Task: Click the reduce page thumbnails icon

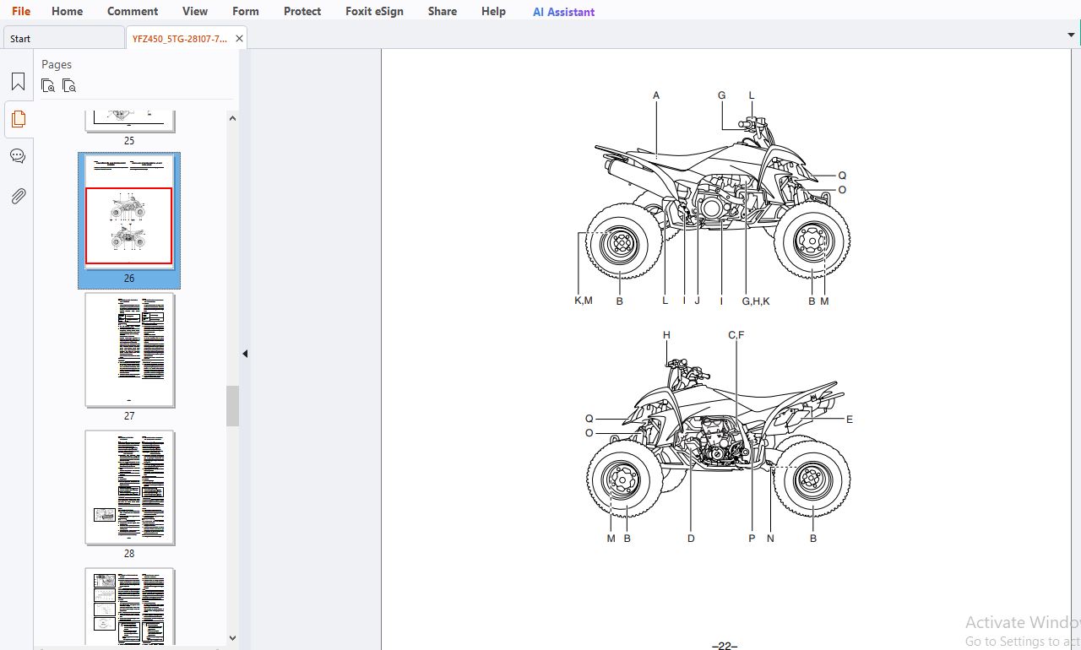Action: click(69, 85)
